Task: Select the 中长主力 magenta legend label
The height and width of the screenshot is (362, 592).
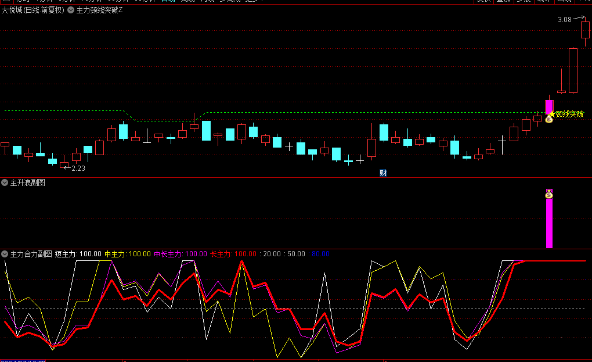Action: 168,254
